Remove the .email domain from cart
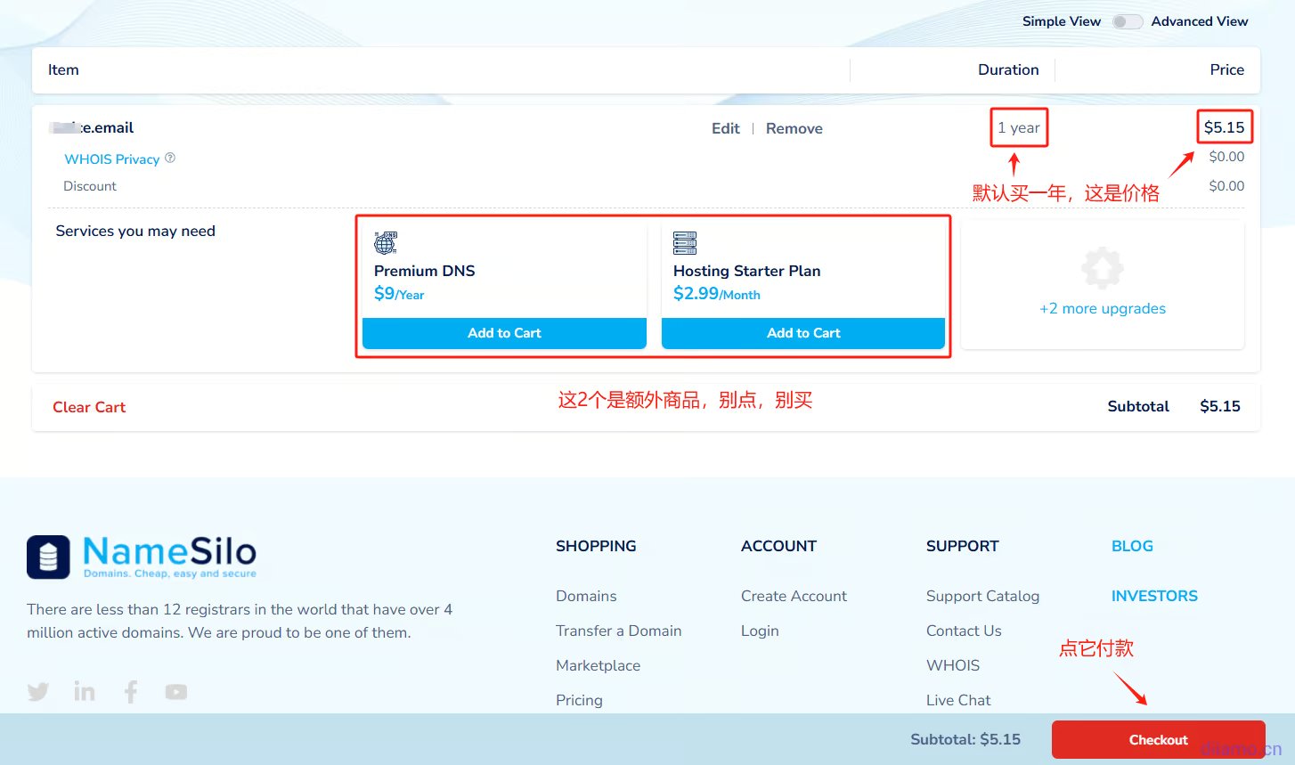Screen dimensions: 1295x765 coord(794,128)
